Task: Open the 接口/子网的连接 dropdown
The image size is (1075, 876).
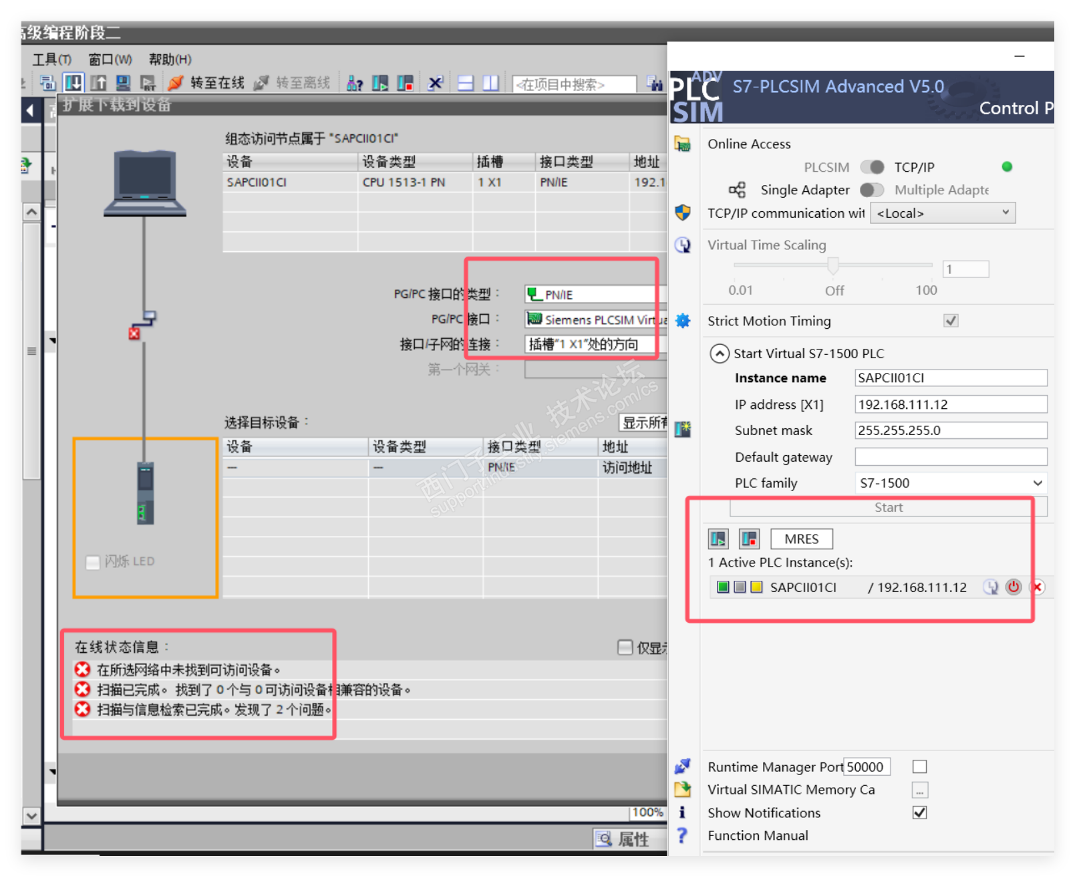Action: [595, 344]
